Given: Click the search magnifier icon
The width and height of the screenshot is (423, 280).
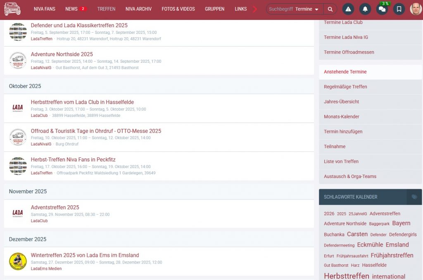Looking at the screenshot, I should (330, 9).
